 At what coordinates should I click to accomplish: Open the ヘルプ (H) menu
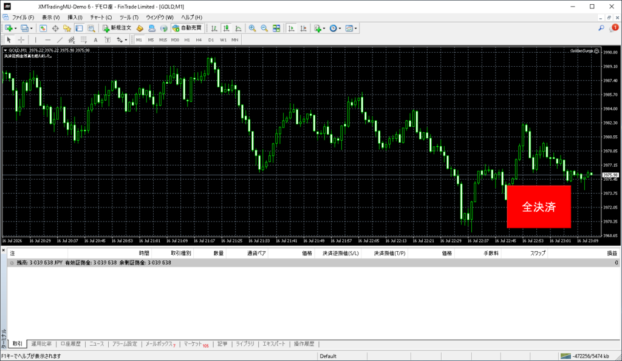tap(191, 18)
